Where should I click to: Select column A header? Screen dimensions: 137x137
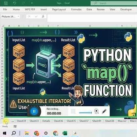tap(9, 26)
